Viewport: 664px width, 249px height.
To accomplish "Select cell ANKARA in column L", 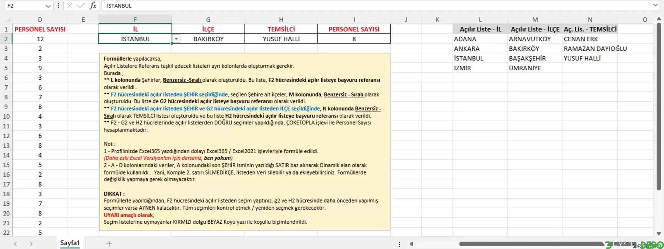I will click(x=480, y=48).
